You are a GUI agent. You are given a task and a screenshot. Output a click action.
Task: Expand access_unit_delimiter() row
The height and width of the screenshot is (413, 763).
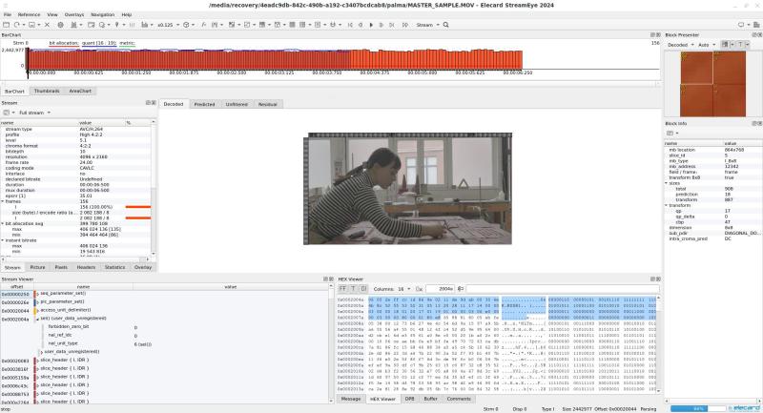38,310
